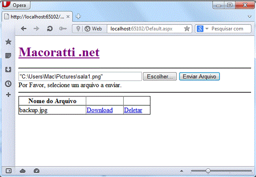Viewport: 256px width, 177px height.
Task: Go back with the back arrow
Action: point(24,29)
